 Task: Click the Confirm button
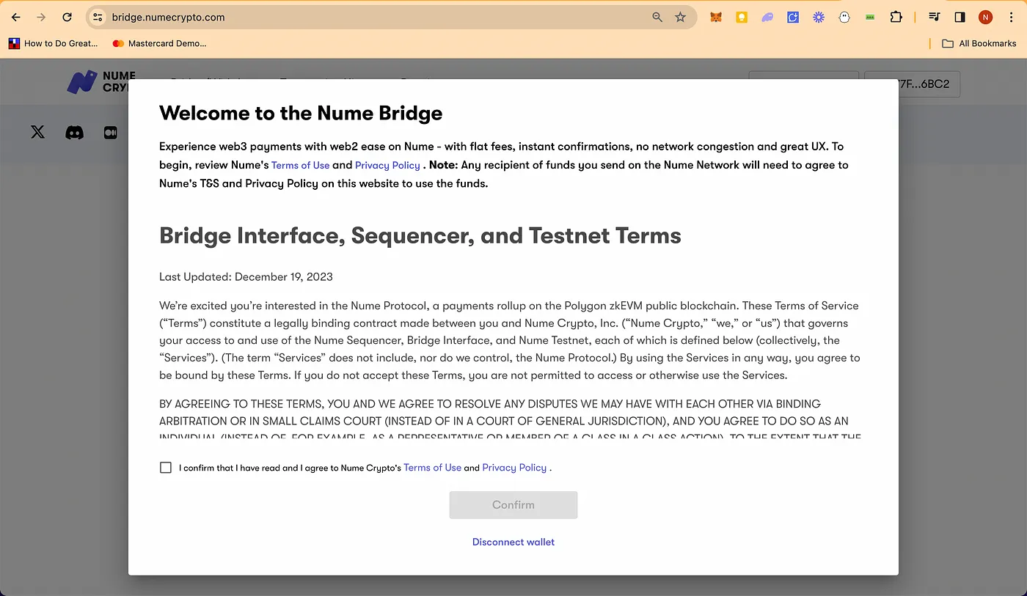(x=513, y=505)
